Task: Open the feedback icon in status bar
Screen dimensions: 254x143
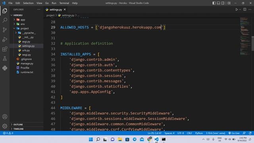Action: (244, 133)
